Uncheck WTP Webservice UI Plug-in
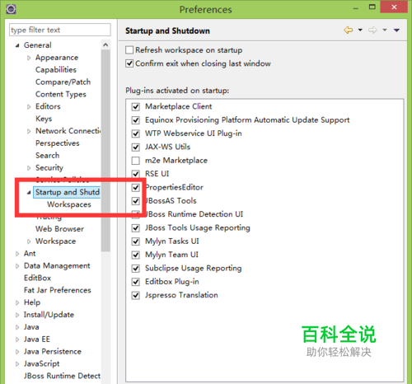This screenshot has height=384, width=412. point(136,133)
